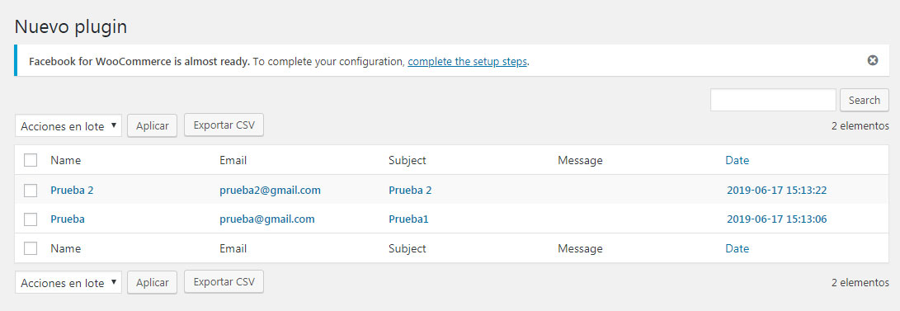Open the Prueba 2 name entry
This screenshot has height=311, width=900.
[x=72, y=190]
